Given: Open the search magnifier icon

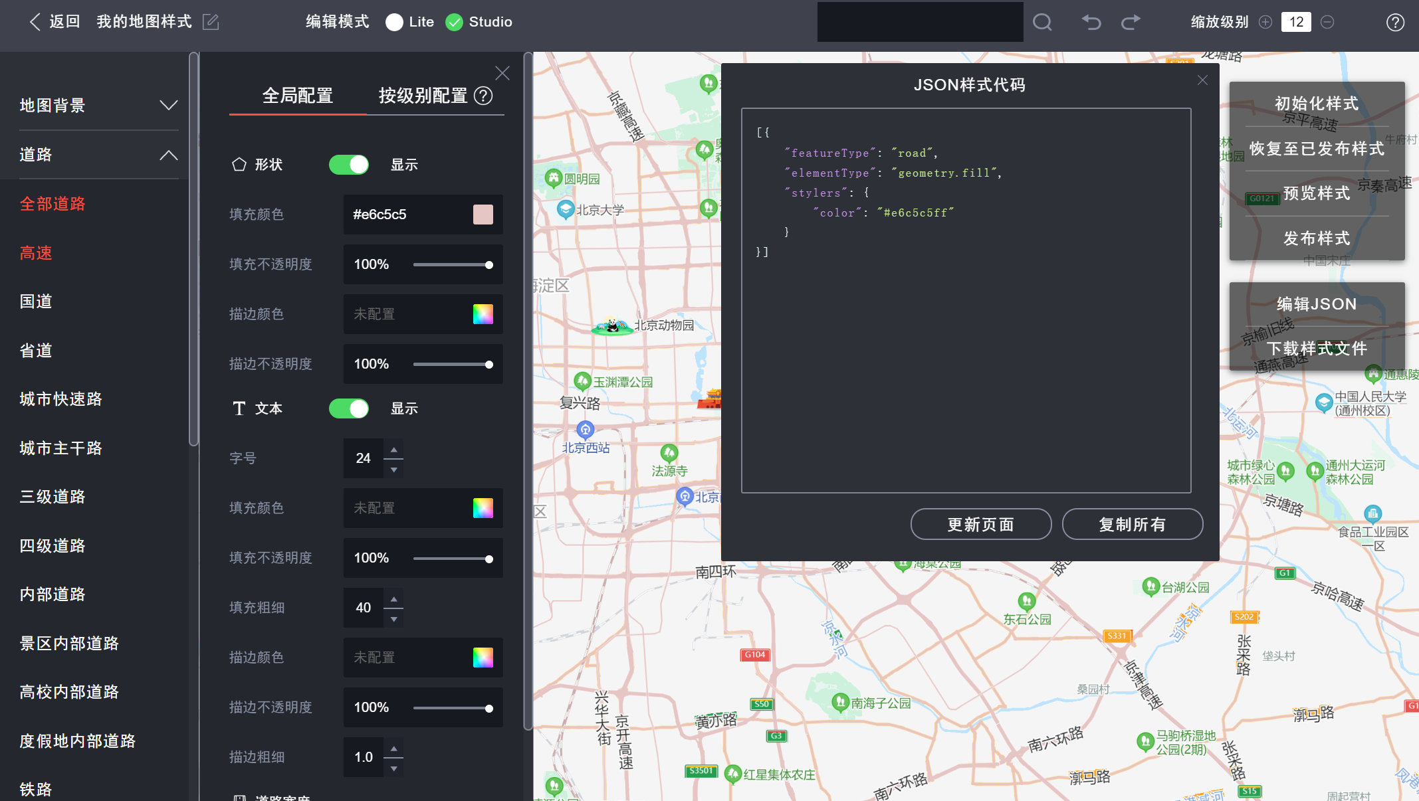Looking at the screenshot, I should [x=1042, y=21].
